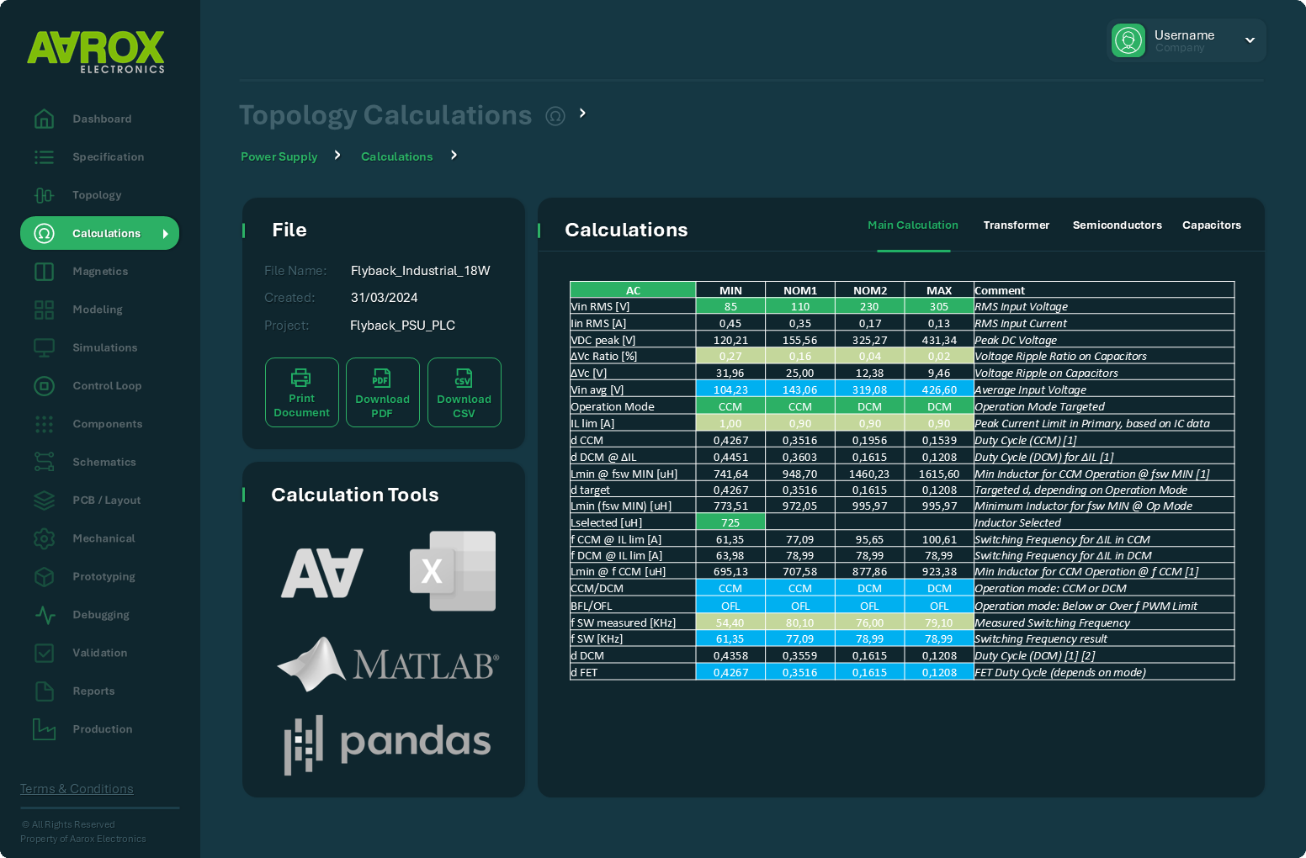Open the MATLAB calculation tool
This screenshot has height=858, width=1306.
[x=387, y=665]
